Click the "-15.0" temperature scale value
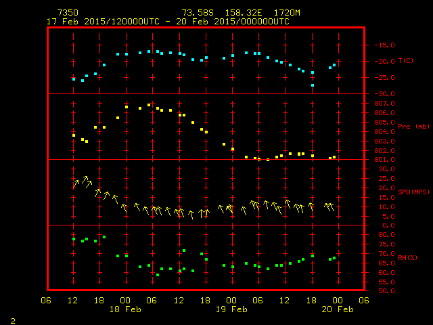 point(384,45)
